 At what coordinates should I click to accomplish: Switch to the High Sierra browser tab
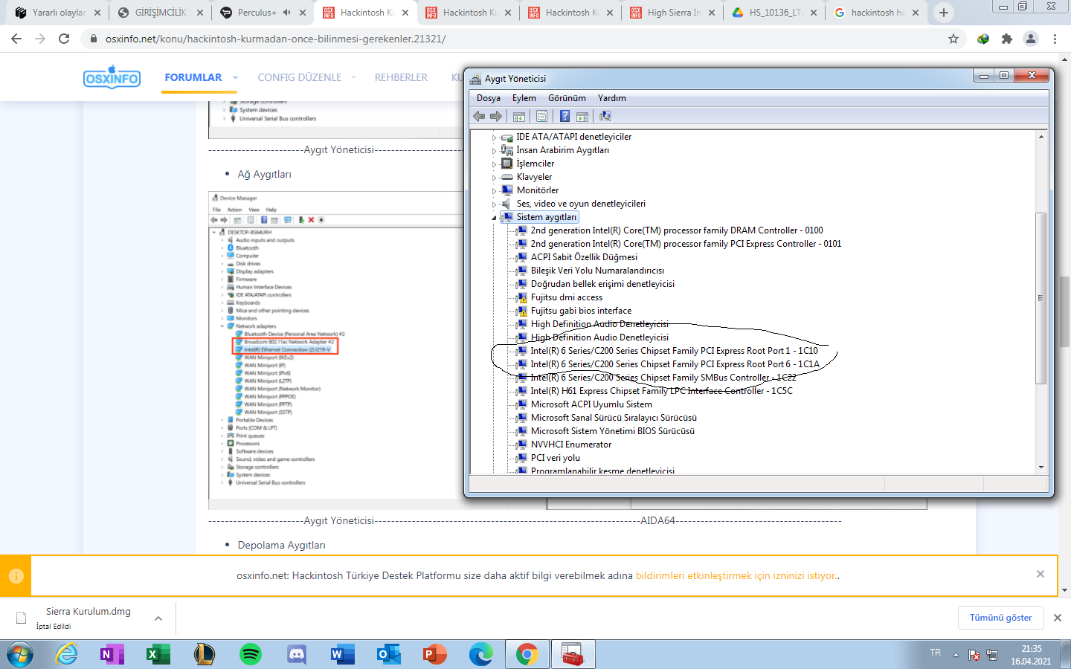tap(672, 13)
